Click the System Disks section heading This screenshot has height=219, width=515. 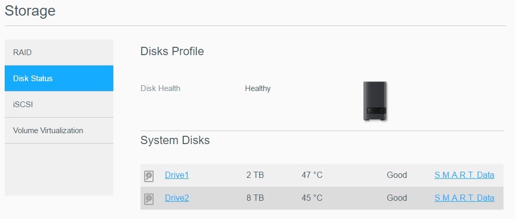pos(175,140)
